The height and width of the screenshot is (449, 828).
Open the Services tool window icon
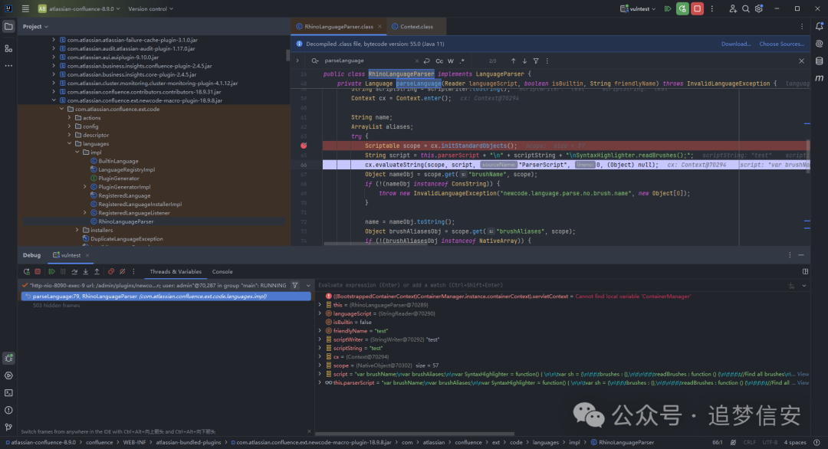(x=8, y=375)
